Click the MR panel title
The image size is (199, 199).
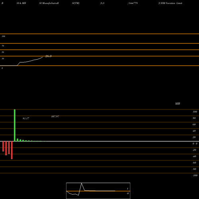click(x=178, y=103)
